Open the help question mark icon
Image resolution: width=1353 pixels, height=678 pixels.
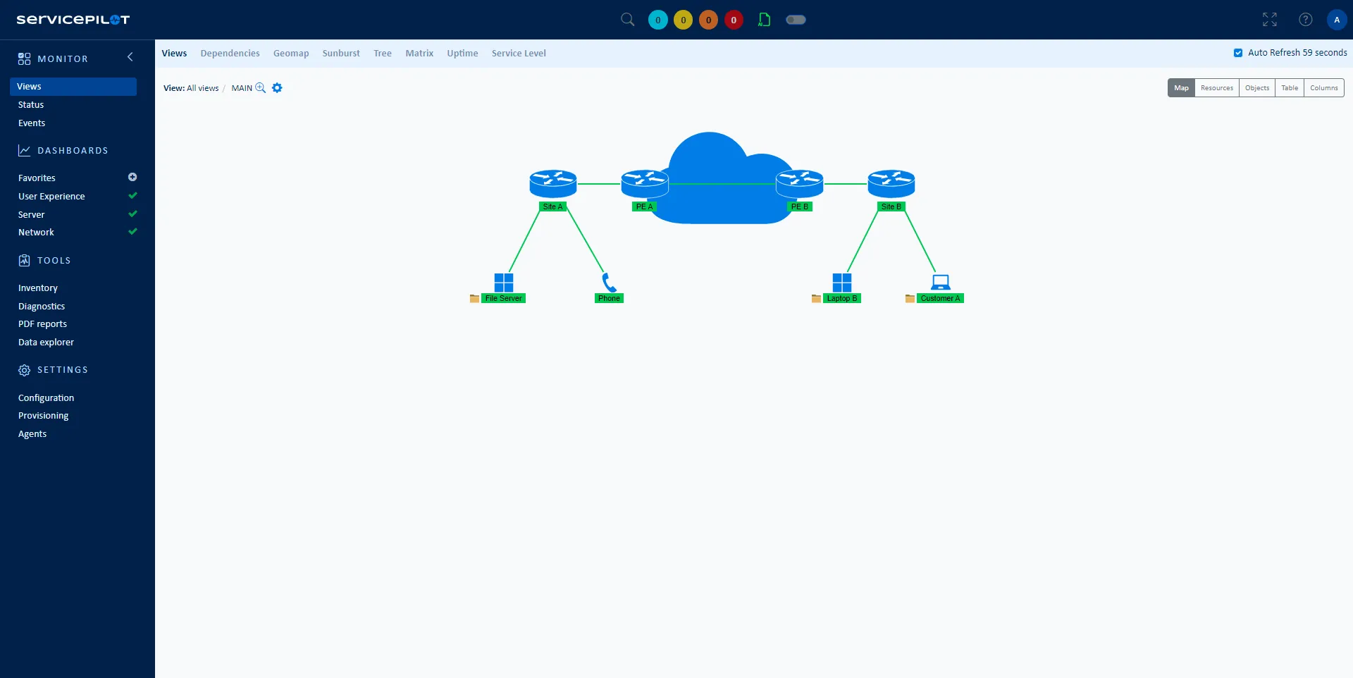pyautogui.click(x=1306, y=20)
